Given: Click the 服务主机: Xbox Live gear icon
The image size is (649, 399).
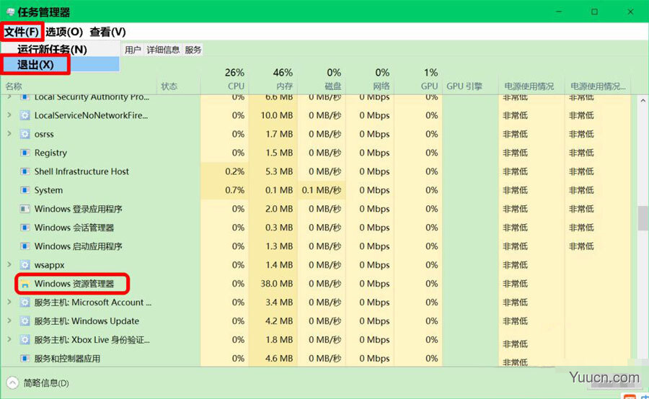Looking at the screenshot, I should (x=25, y=339).
